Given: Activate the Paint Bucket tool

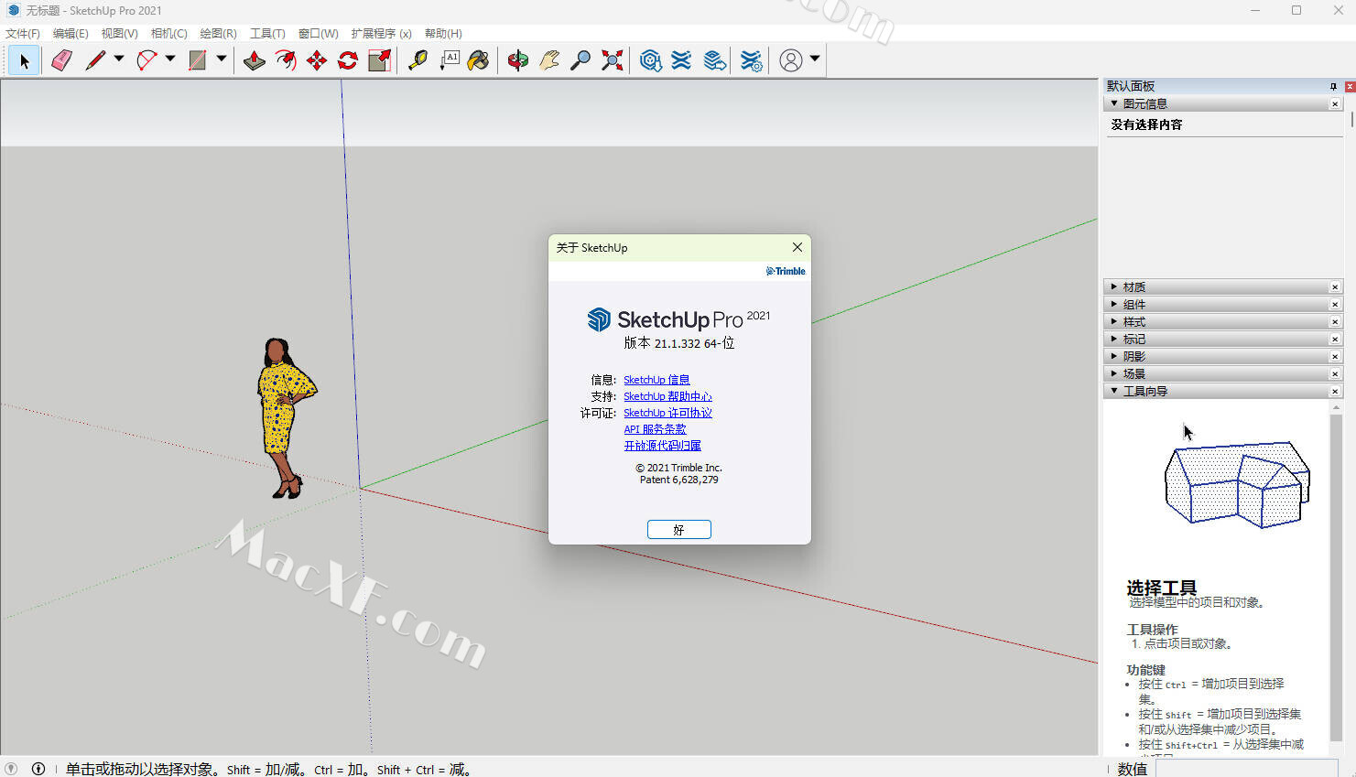Looking at the screenshot, I should [x=478, y=60].
